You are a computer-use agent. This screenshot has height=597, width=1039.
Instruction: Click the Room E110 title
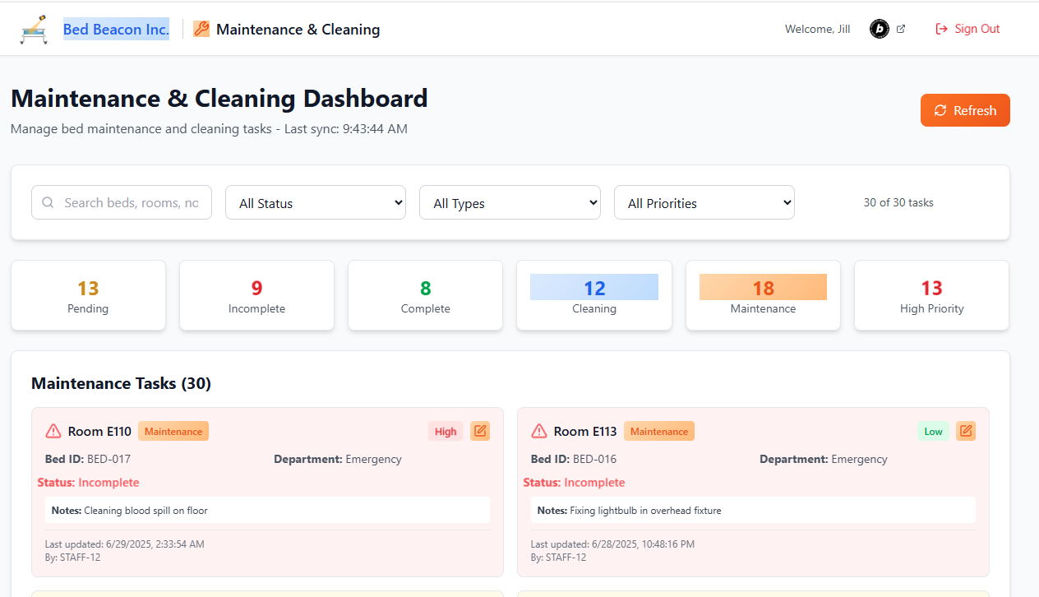(x=99, y=431)
